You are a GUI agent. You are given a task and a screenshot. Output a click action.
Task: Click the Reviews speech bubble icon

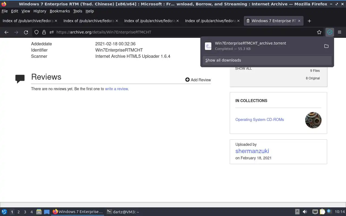pyautogui.click(x=20, y=79)
